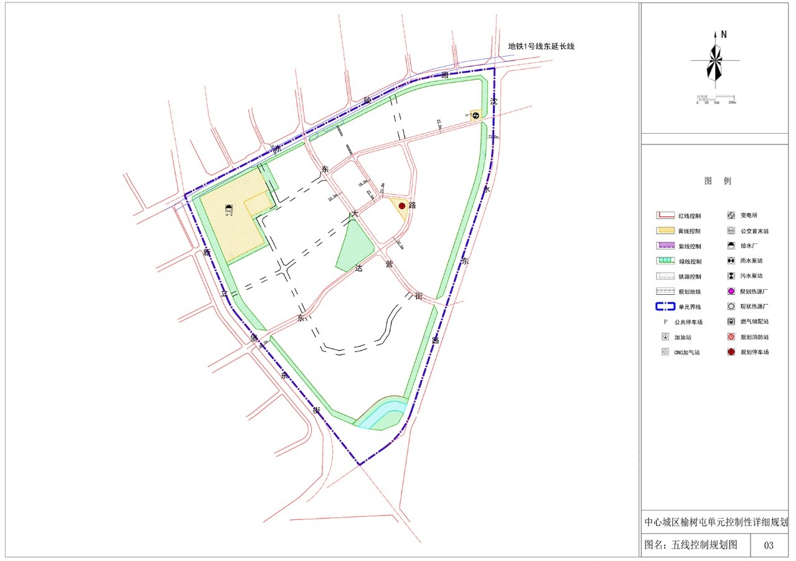The width and height of the screenshot is (796, 561).
Task: Select the 规划消防站 legend icon
Action: pyautogui.click(x=731, y=336)
